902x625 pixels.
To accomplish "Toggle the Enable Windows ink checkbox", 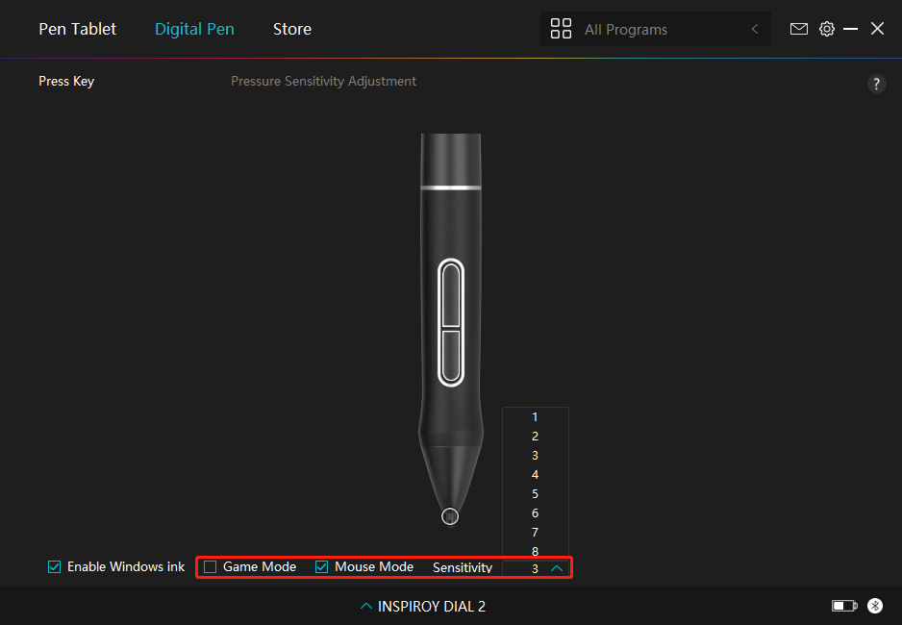I will point(54,567).
